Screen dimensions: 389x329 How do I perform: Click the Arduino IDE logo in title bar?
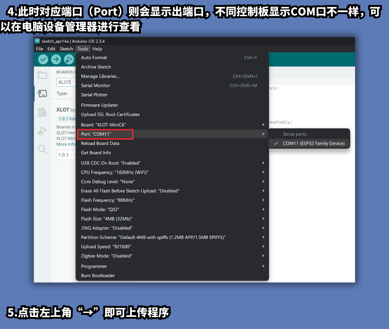[x=37, y=41]
